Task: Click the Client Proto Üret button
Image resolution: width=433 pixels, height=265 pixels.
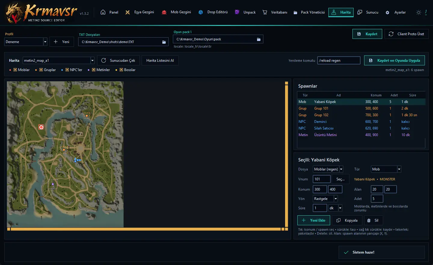Action: pos(407,34)
